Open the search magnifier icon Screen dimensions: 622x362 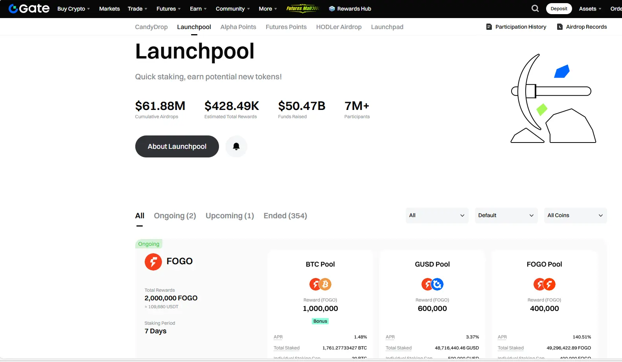[x=535, y=9]
